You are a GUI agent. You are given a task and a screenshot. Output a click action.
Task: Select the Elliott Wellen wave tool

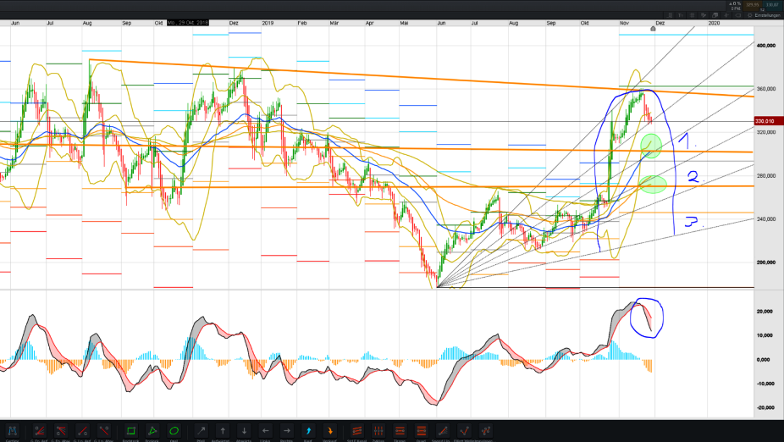464,430
